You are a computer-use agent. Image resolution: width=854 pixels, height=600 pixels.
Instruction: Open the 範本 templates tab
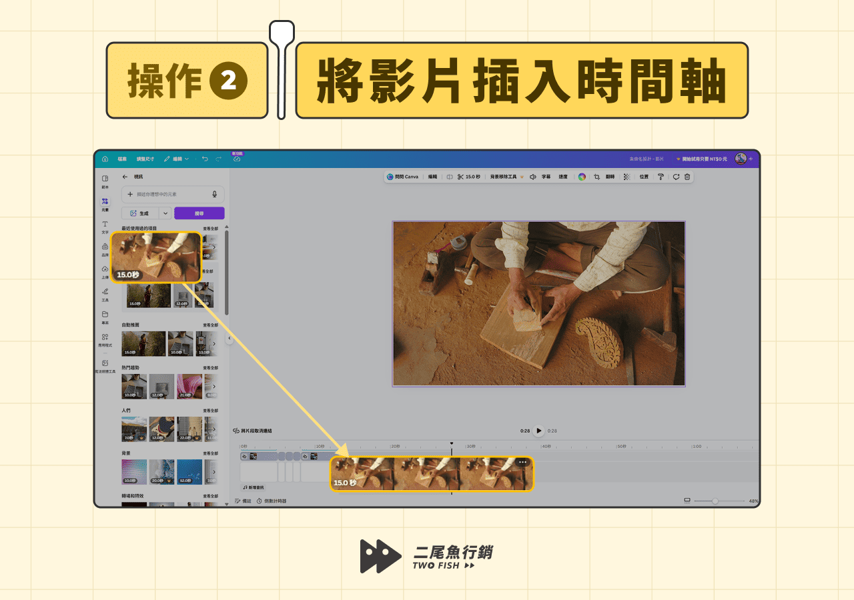coord(105,181)
